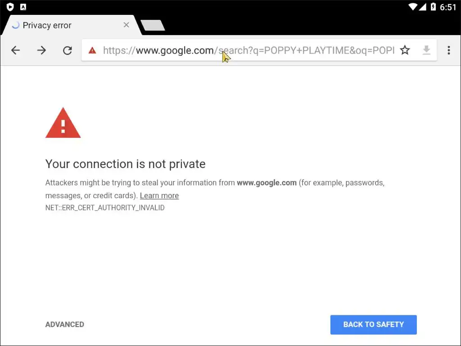Click the red warning triangle in the address bar

point(92,50)
